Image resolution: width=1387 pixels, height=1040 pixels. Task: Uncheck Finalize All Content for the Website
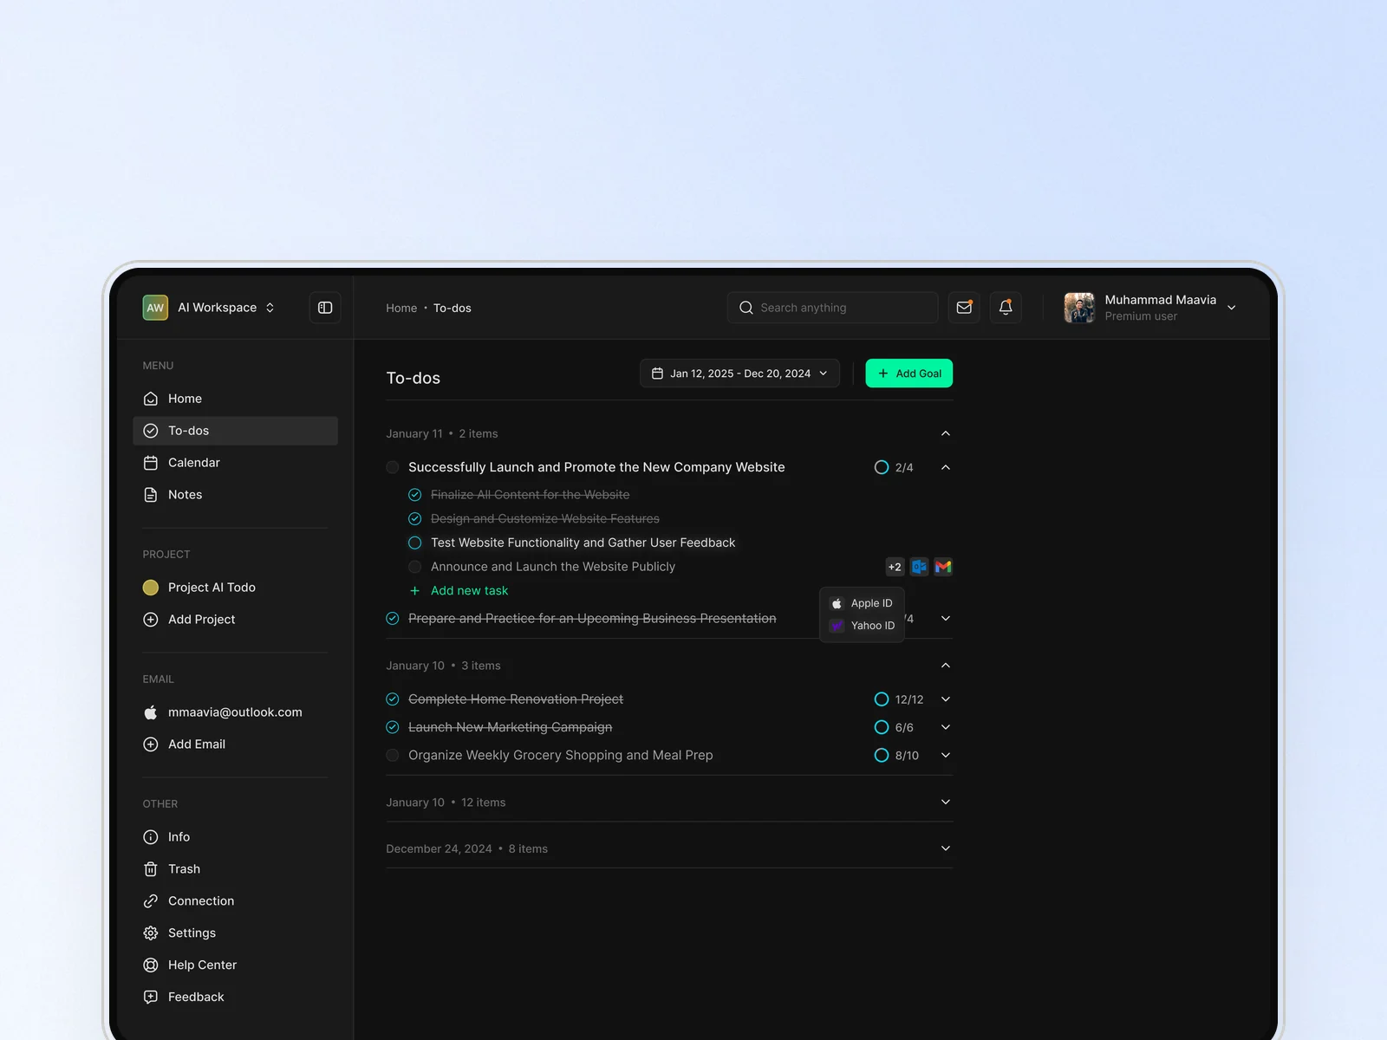415,495
